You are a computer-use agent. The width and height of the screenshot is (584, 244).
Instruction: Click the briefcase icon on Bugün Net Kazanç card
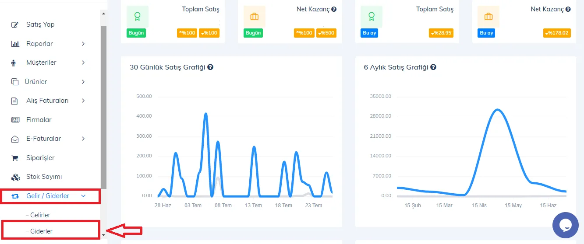click(254, 17)
